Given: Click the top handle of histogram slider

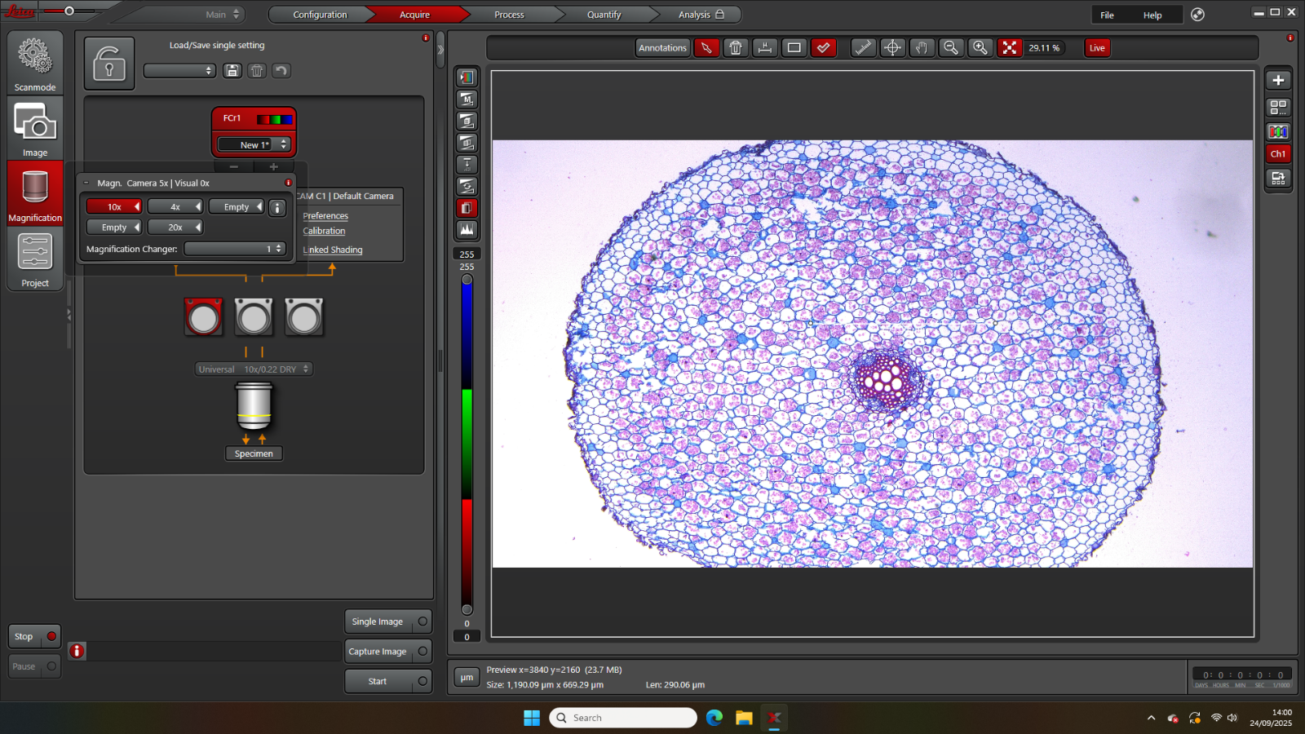Looking at the screenshot, I should (467, 280).
